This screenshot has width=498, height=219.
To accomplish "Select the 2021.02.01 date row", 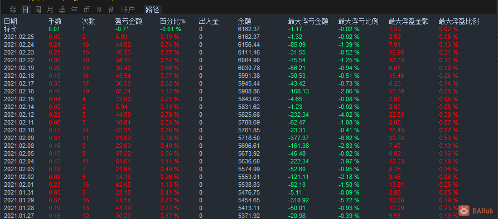I will coord(18,185).
